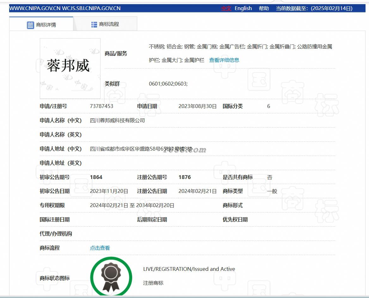Image resolution: width=369 pixels, height=298 pixels.
Task: Click the 申请/注册号 field label
Action: [53, 106]
